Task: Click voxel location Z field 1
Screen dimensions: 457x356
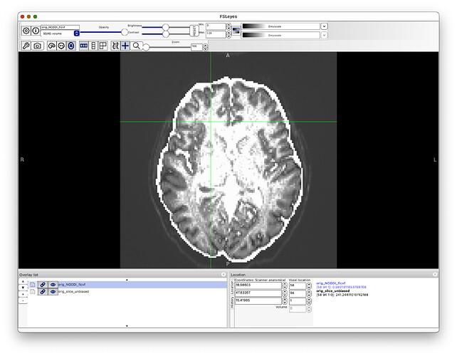Action: [x=298, y=300]
